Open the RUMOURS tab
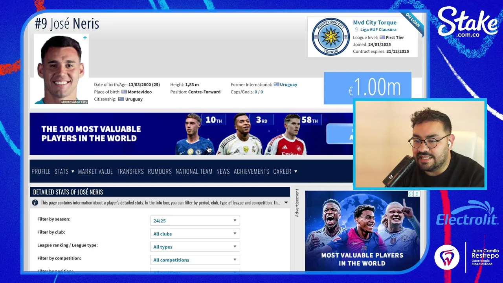 click(x=160, y=171)
